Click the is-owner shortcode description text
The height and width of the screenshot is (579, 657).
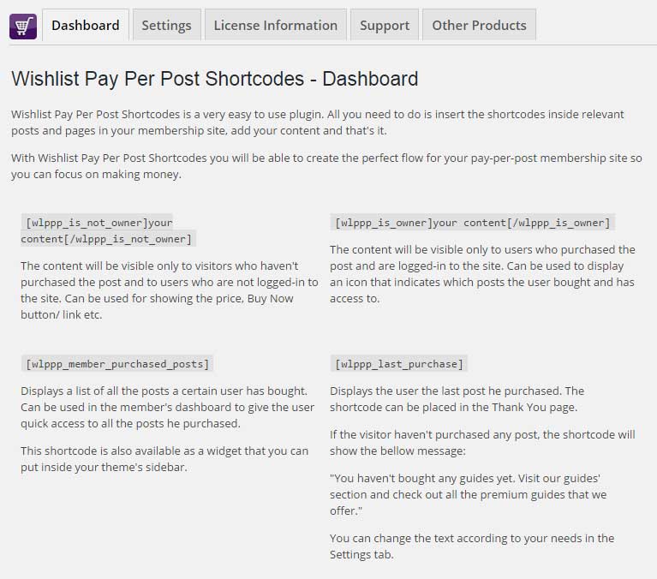click(482, 274)
